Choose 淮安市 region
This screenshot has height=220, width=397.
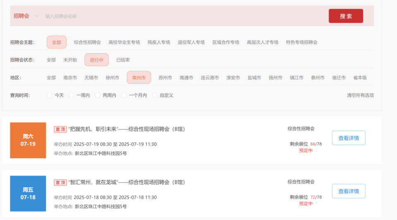coord(233,78)
